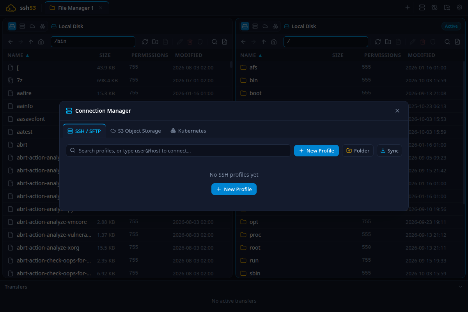The height and width of the screenshot is (312, 468).
Task: Sort right pane by NAME column
Action: tap(251, 55)
